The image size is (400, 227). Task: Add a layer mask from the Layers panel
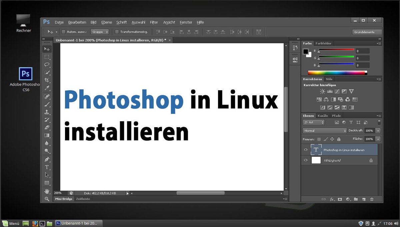[340, 199]
